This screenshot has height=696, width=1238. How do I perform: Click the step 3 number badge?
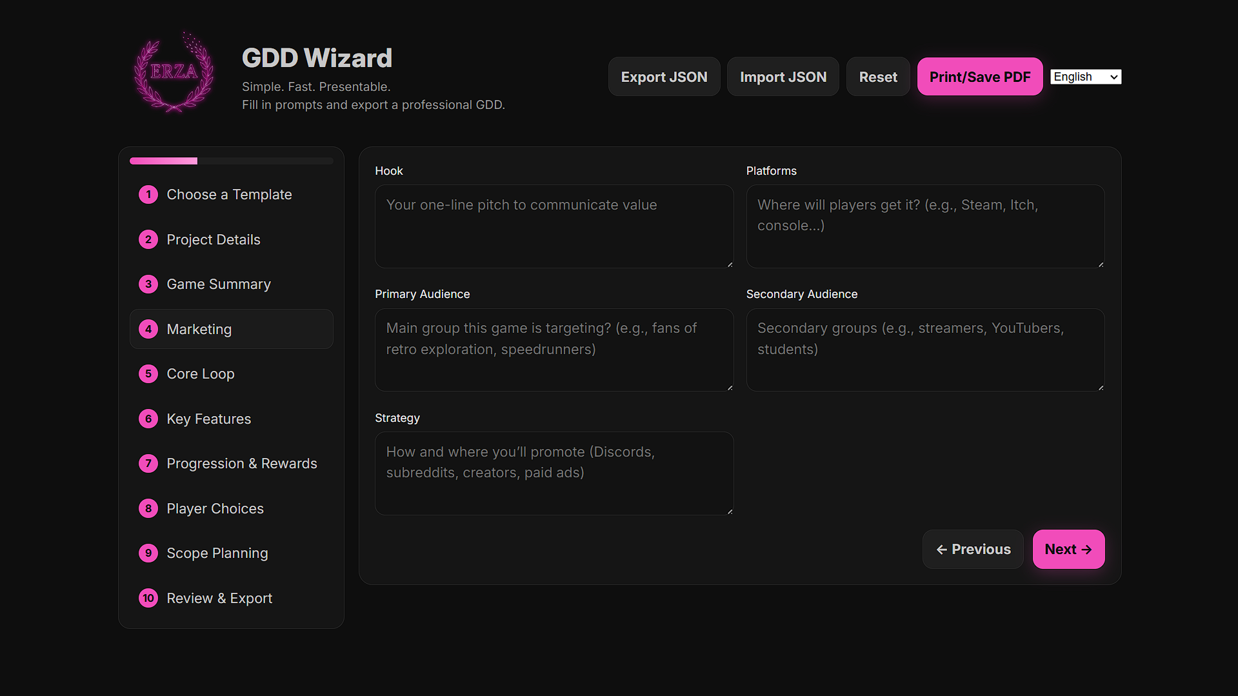click(148, 284)
